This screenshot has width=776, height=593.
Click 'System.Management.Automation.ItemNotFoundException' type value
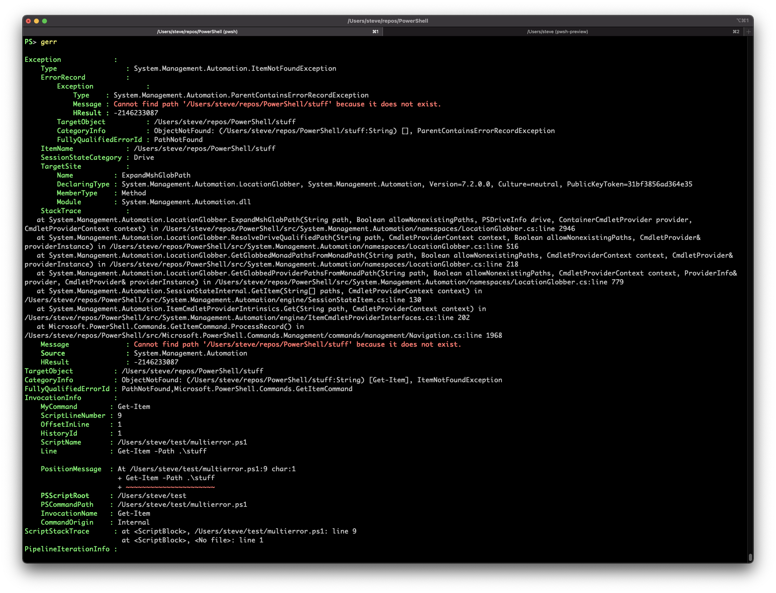pyautogui.click(x=235, y=68)
